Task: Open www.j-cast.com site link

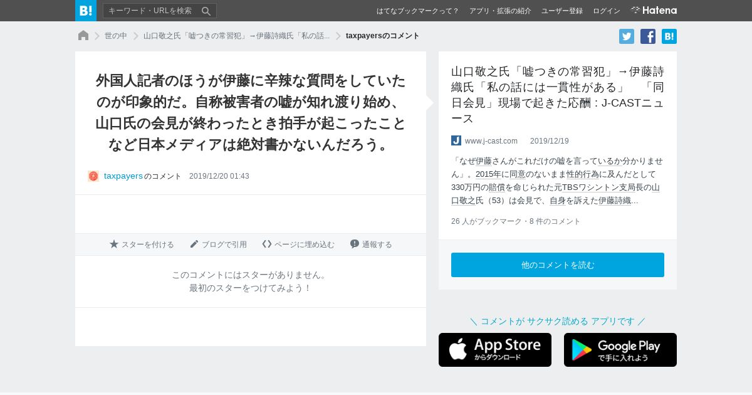Action: [491, 141]
